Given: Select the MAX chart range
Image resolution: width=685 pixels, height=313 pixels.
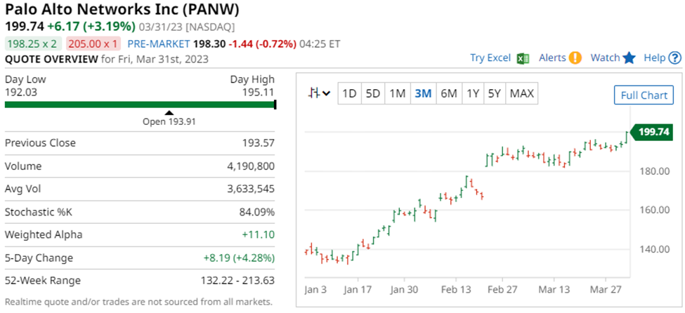Looking at the screenshot, I should click(x=521, y=93).
